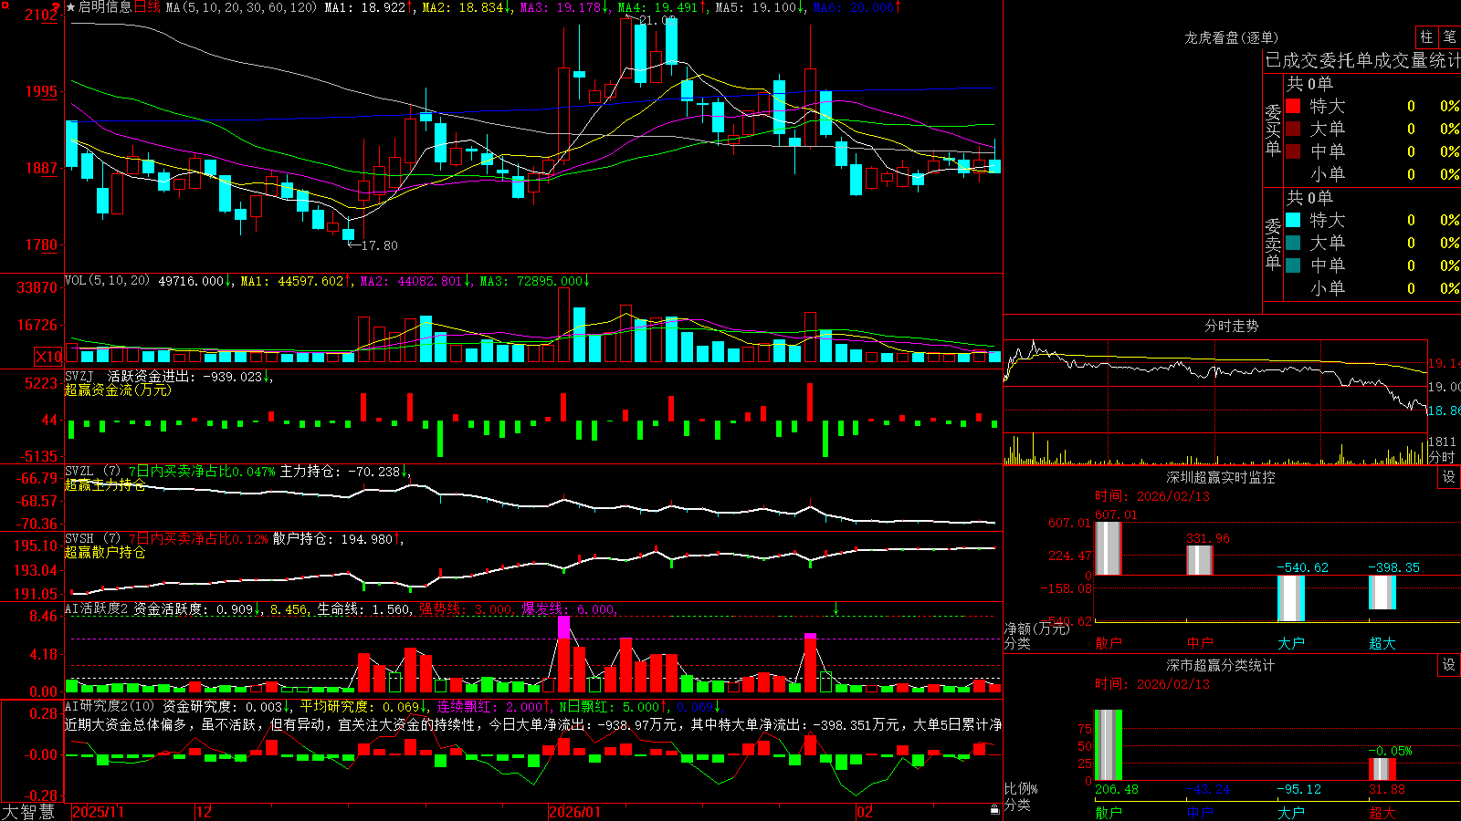Click the 活跃资金进出: -939.023 readout
The width and height of the screenshot is (1461, 821).
pos(185,376)
